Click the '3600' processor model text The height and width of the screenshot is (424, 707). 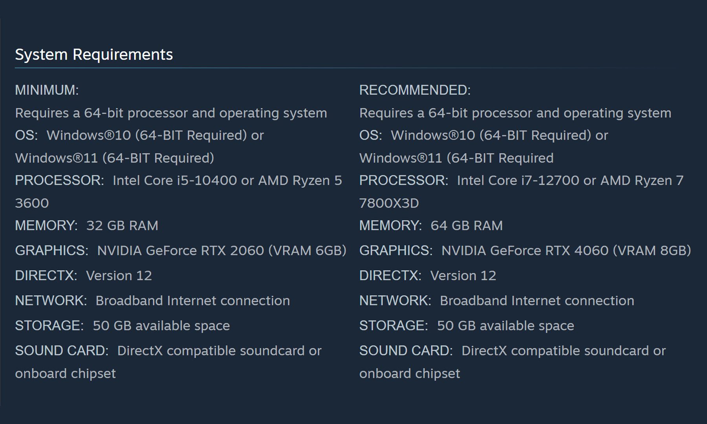pyautogui.click(x=32, y=203)
